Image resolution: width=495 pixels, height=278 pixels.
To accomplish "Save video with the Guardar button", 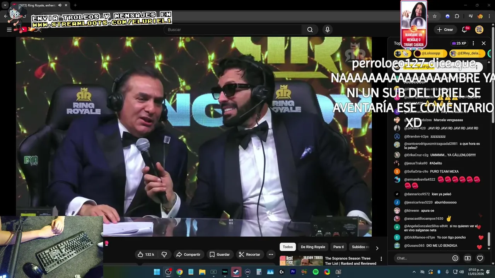I will coord(220,254).
